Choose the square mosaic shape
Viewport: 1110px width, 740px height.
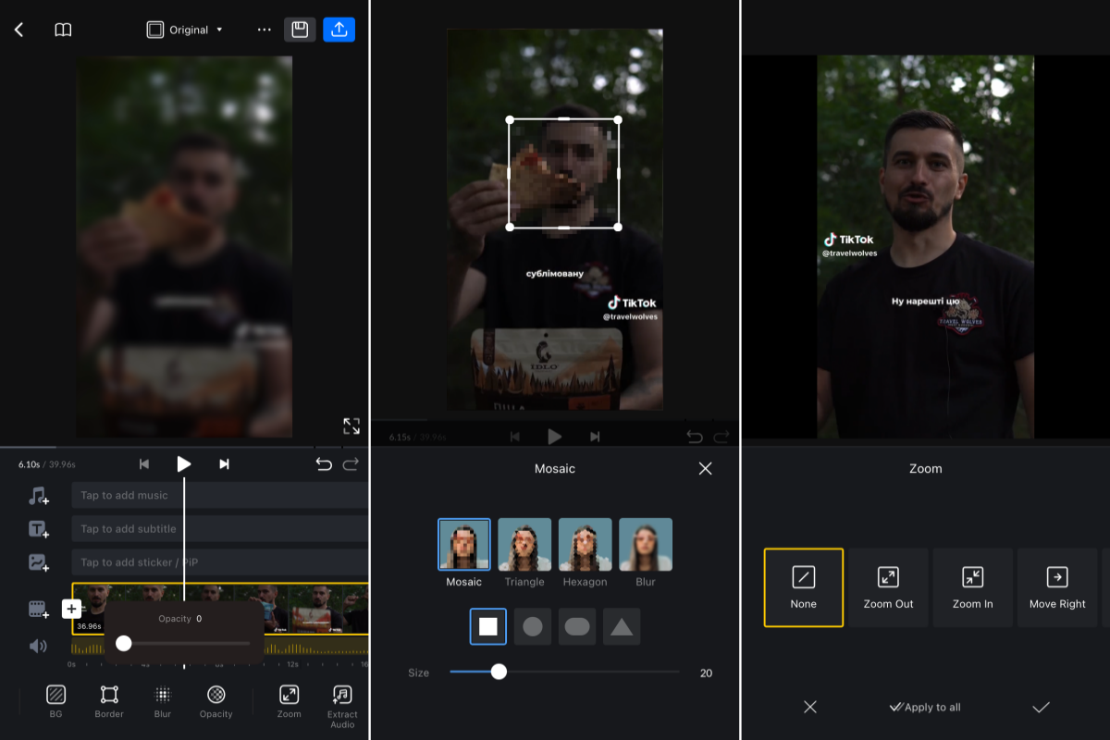pyautogui.click(x=487, y=627)
